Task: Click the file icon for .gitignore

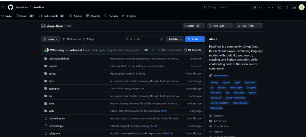Action: tap(46, 134)
